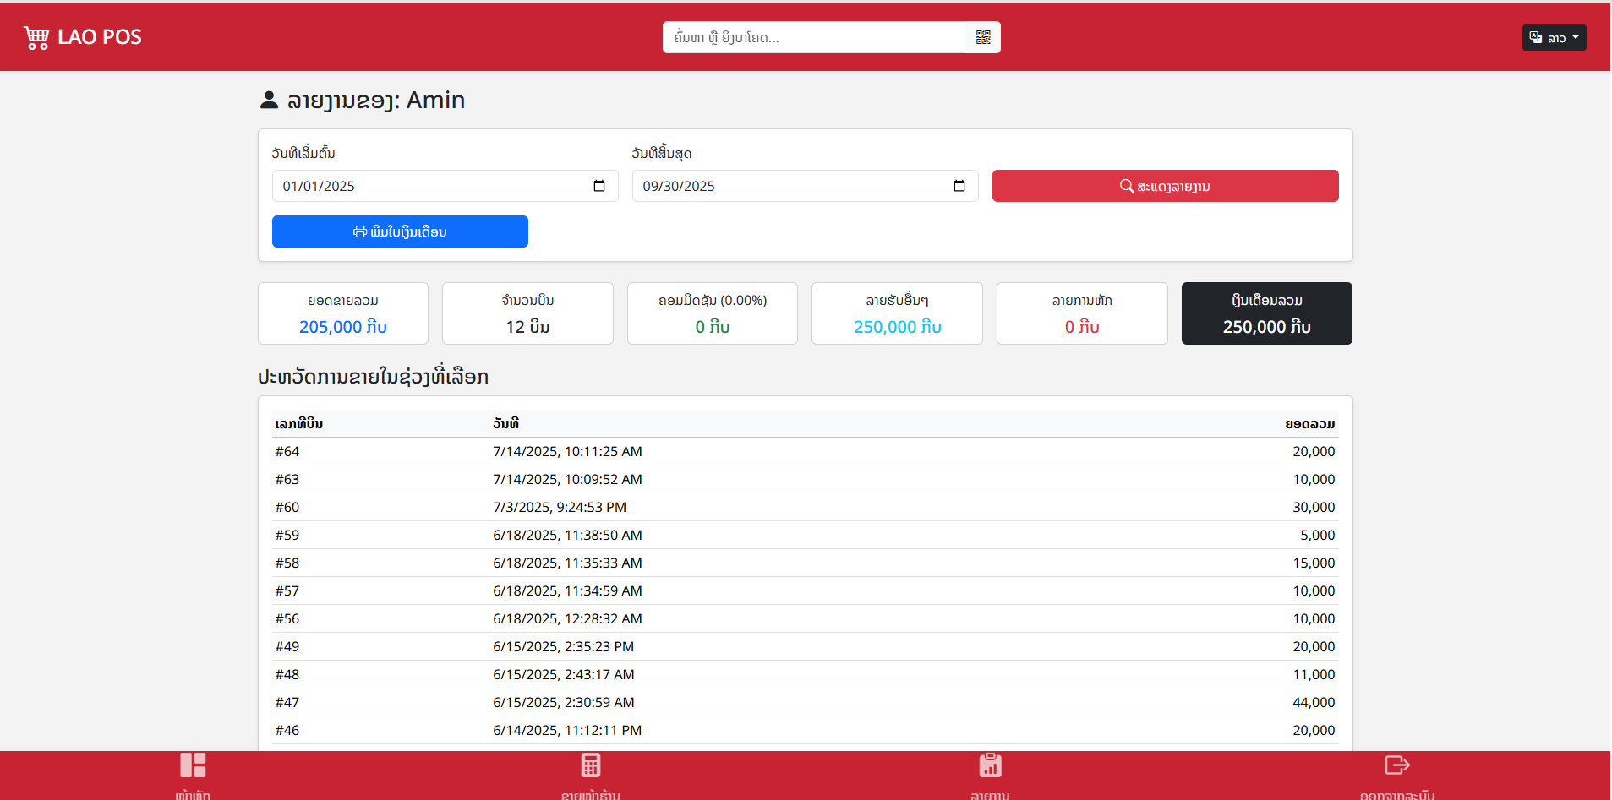Viewport: 1612px width, 800px height.
Task: Click invoice row #64
Action: (x=805, y=451)
